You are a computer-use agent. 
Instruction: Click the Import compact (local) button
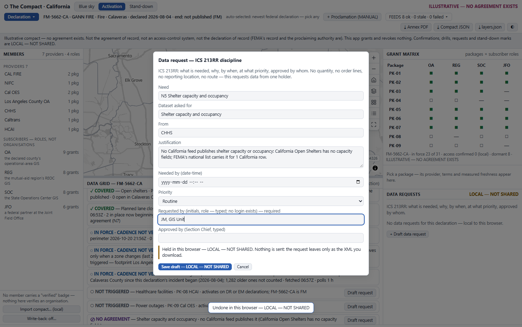[42, 309]
